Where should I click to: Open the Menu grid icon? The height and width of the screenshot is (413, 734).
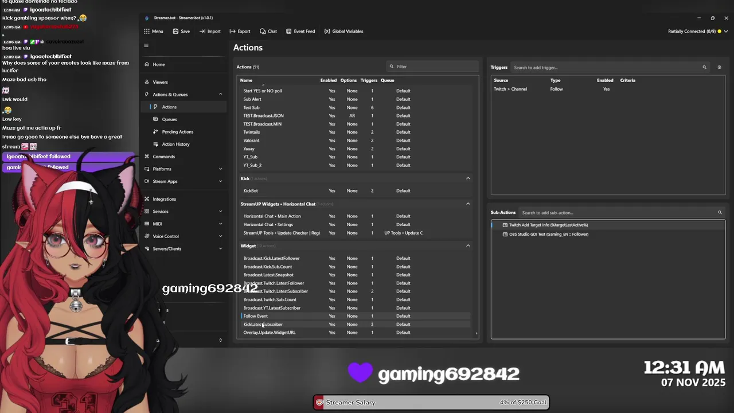147,32
